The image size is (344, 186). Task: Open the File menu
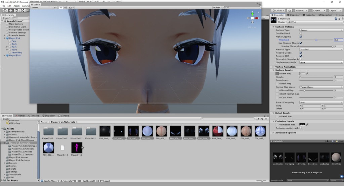[3, 6]
